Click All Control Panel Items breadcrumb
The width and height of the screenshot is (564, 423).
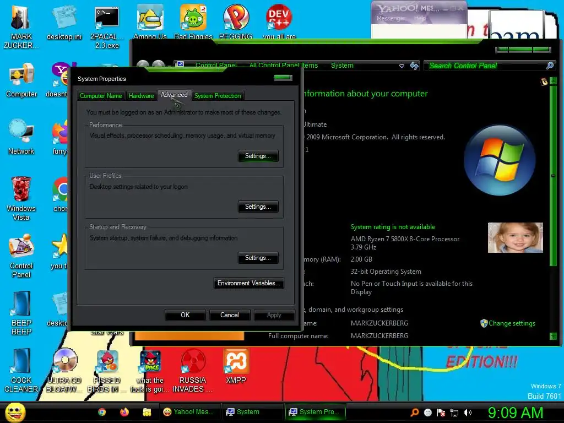point(284,66)
